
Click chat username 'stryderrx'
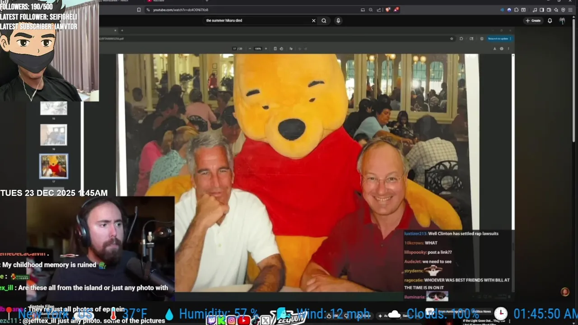(x=413, y=271)
